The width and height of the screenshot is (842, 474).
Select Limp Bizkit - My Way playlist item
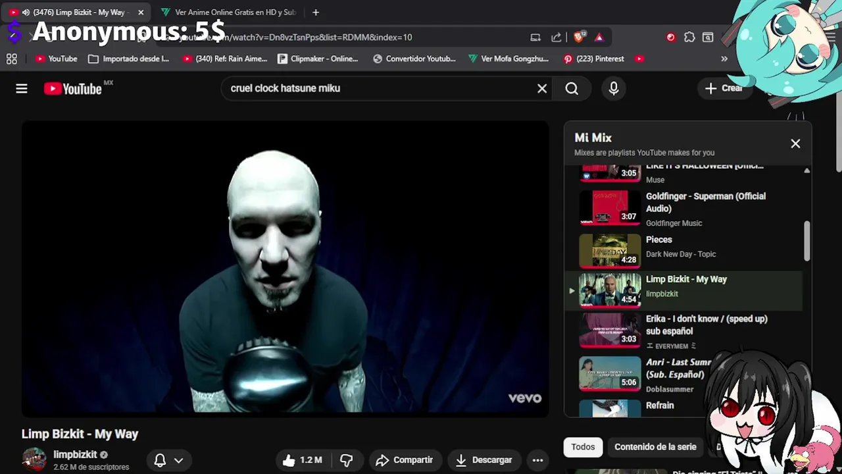[684, 290]
